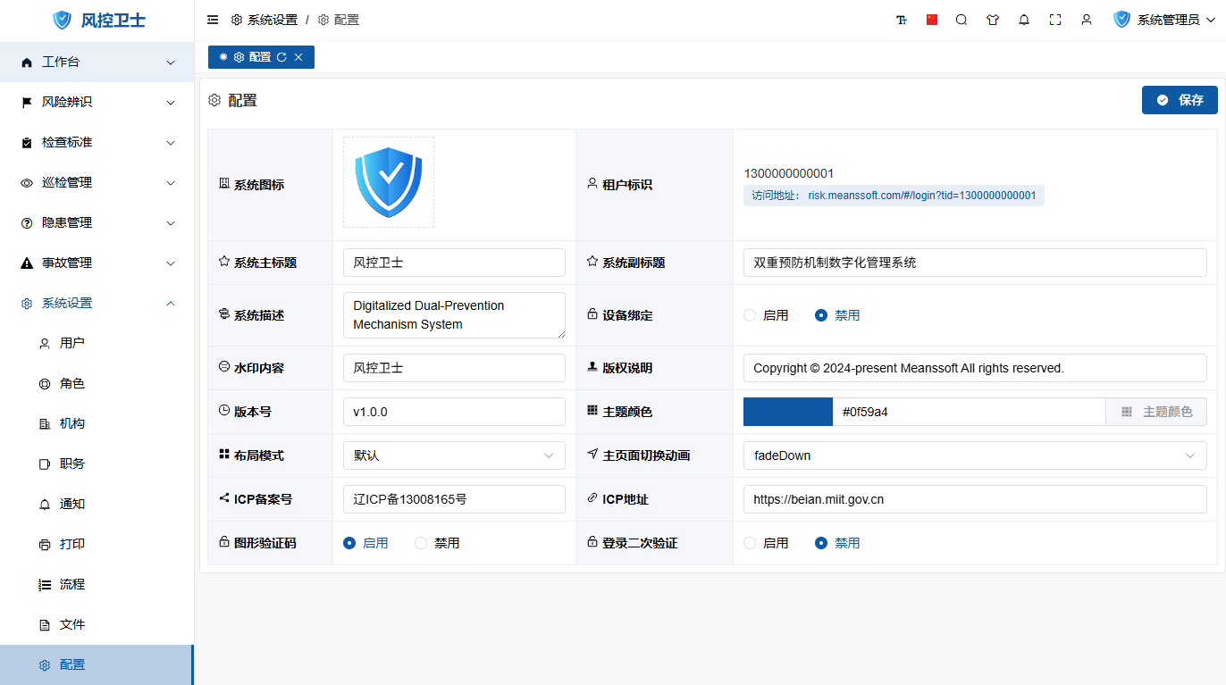This screenshot has height=685, width=1226.
Task: Refresh the 配置 tab with reload icon
Action: (x=281, y=57)
